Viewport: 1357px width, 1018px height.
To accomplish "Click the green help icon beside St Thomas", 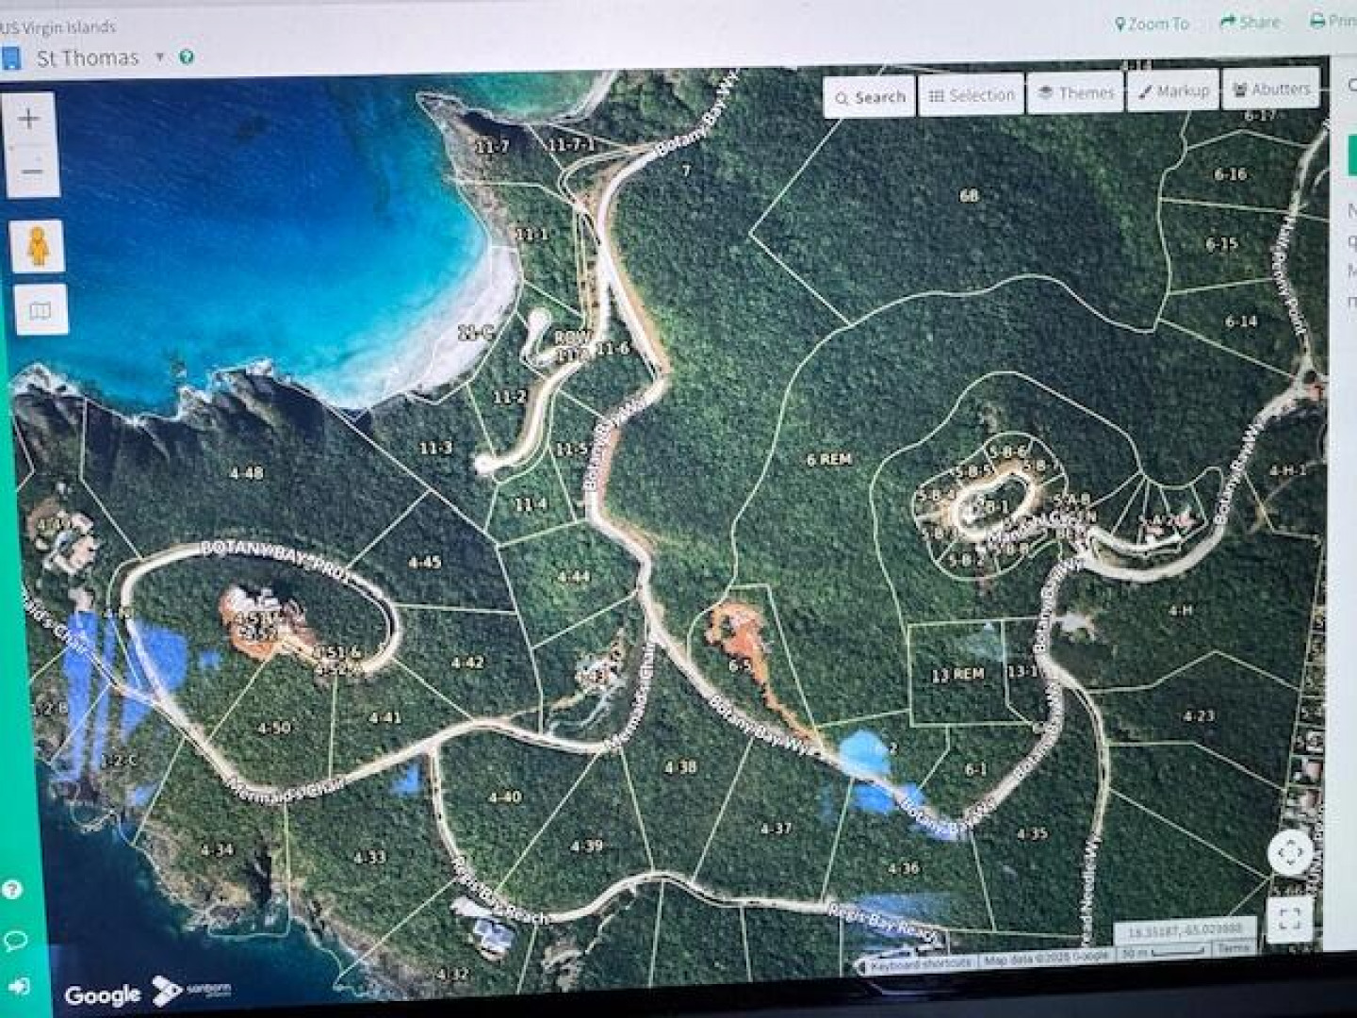I will tap(187, 57).
